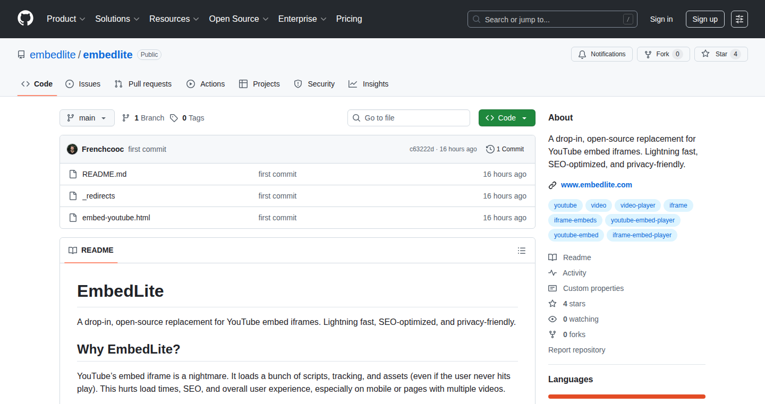765x404 pixels.
Task: Click the video topic tag
Action: pyautogui.click(x=599, y=205)
